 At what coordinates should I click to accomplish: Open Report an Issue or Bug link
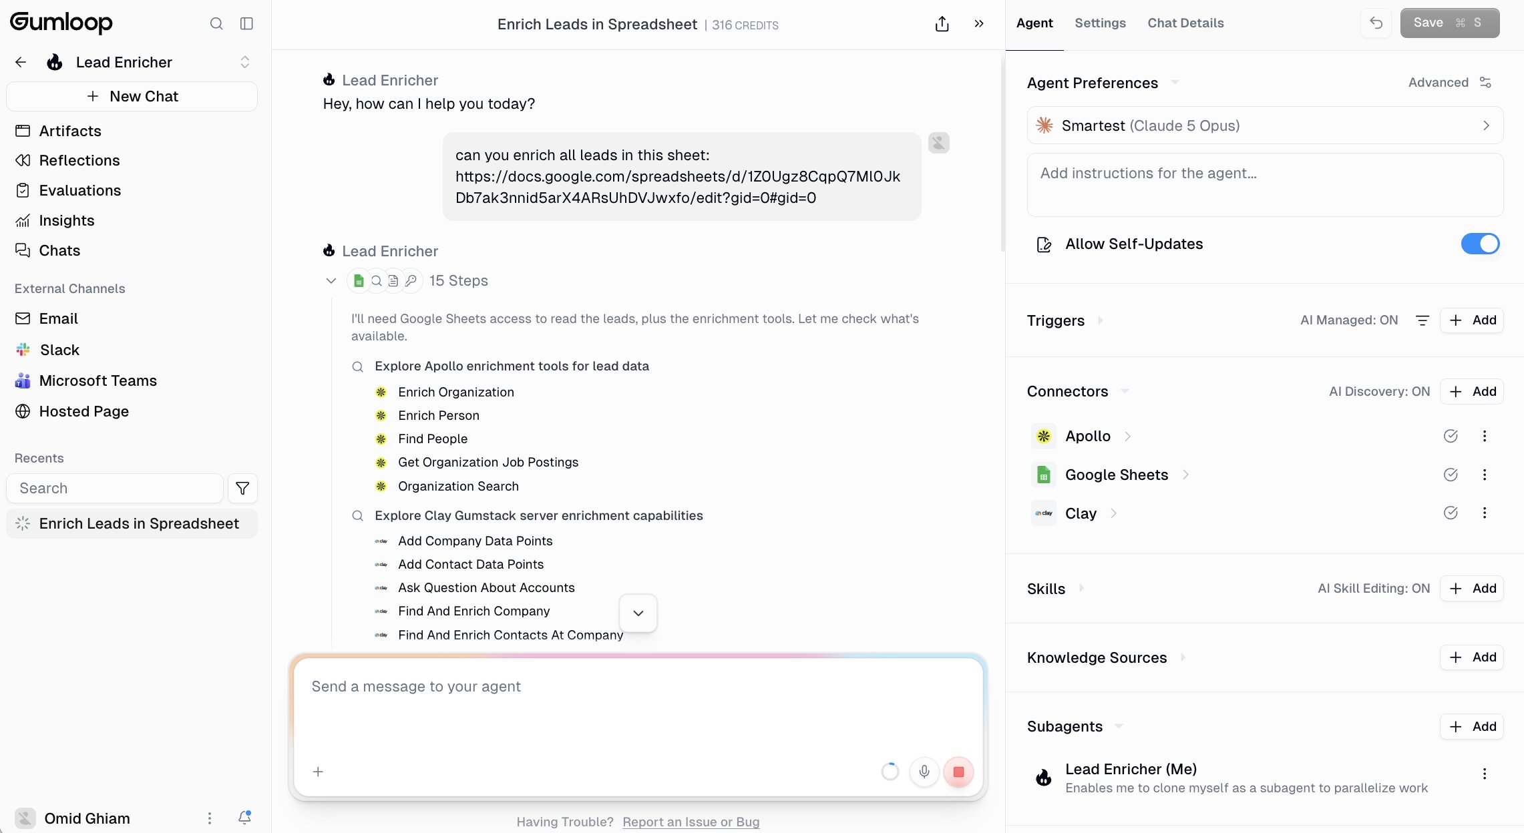pyautogui.click(x=691, y=822)
